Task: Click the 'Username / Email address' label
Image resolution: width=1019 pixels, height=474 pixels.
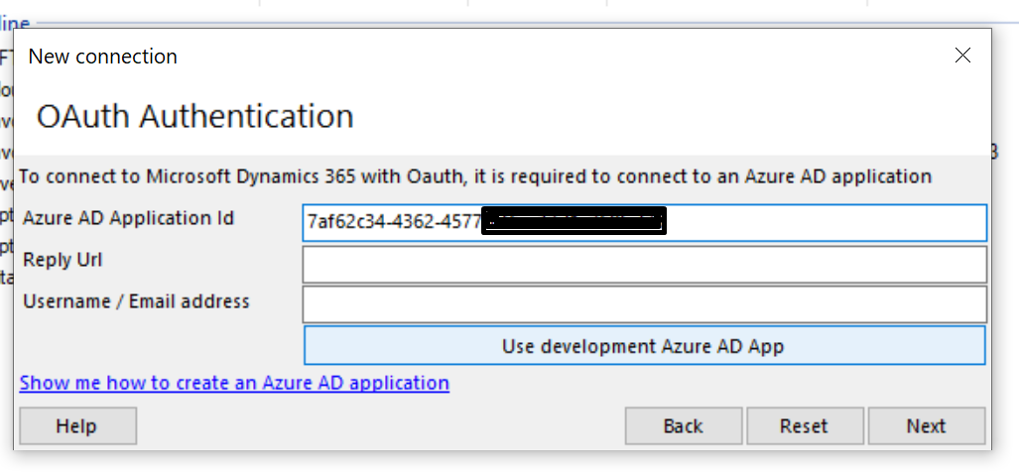Action: [136, 301]
